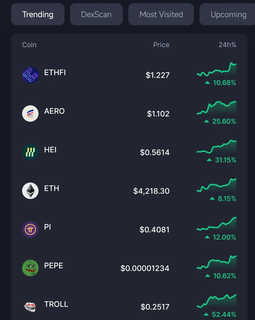This screenshot has height=320, width=255.
Task: Tap the PI coin icon
Action: tap(30, 230)
